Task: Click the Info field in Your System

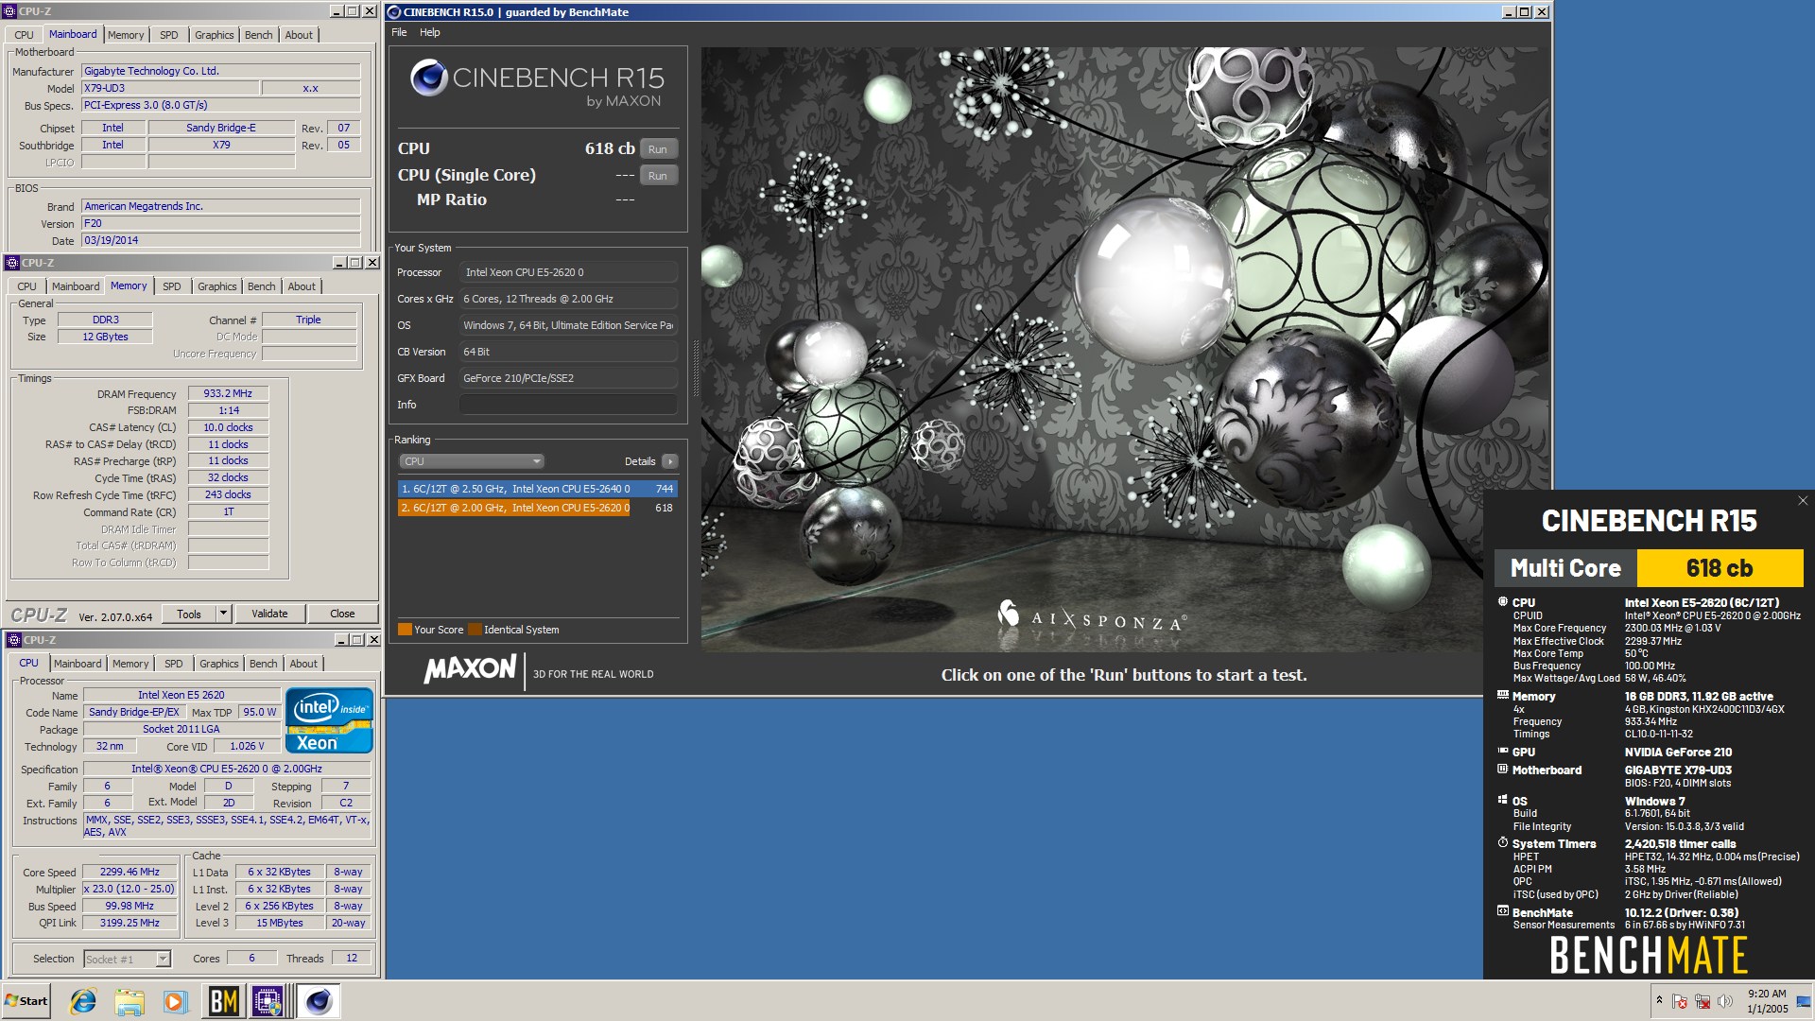Action: click(568, 405)
